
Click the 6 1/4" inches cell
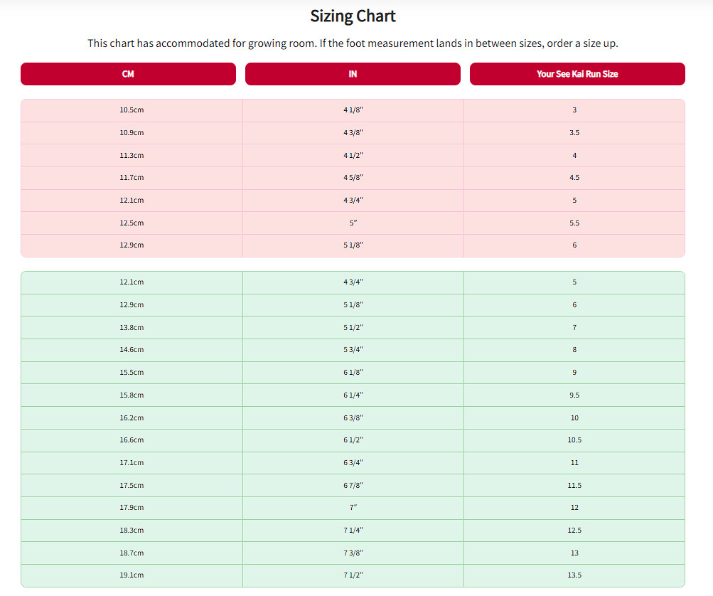tap(353, 395)
